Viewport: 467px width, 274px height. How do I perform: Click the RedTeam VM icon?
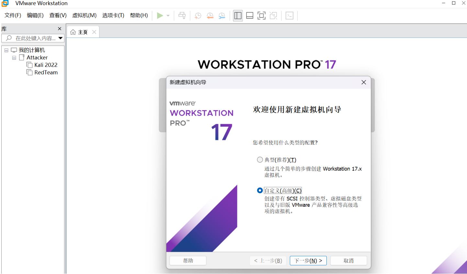(29, 72)
